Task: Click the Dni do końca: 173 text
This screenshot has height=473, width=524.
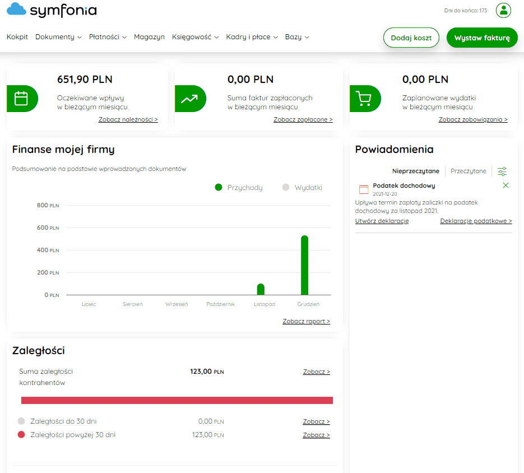Action: (466, 11)
